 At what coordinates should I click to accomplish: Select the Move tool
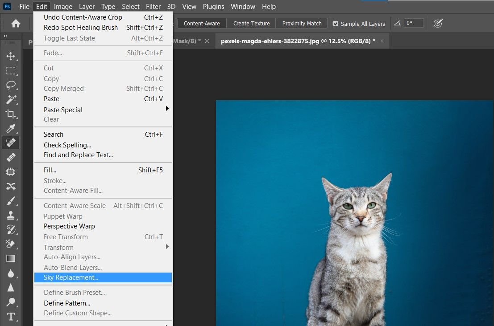point(11,56)
